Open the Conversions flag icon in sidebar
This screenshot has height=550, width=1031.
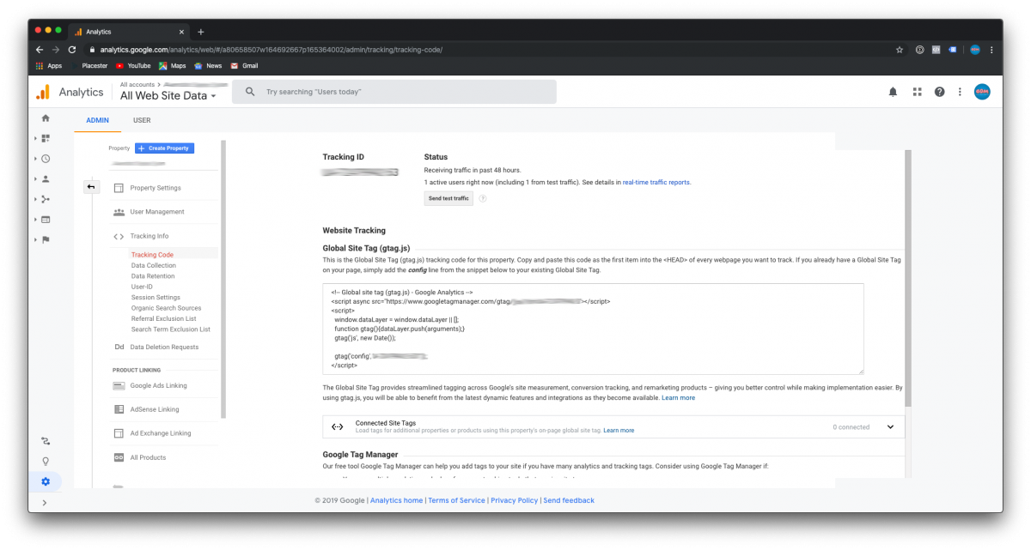46,239
